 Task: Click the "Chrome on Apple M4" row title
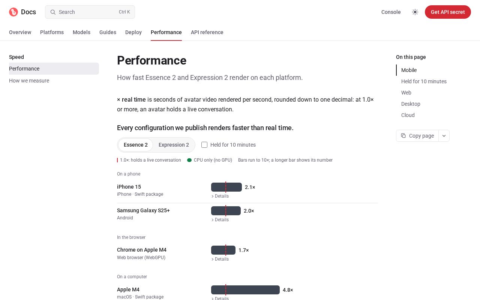coord(142,250)
